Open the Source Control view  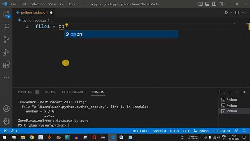[6, 40]
